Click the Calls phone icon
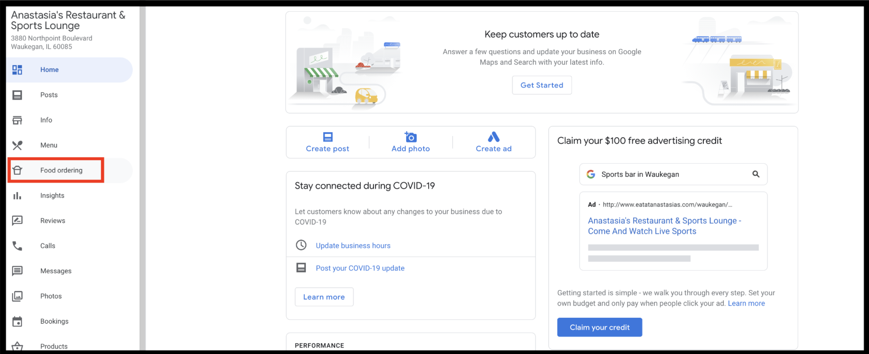Screen dimensions: 869x354 click(17, 246)
